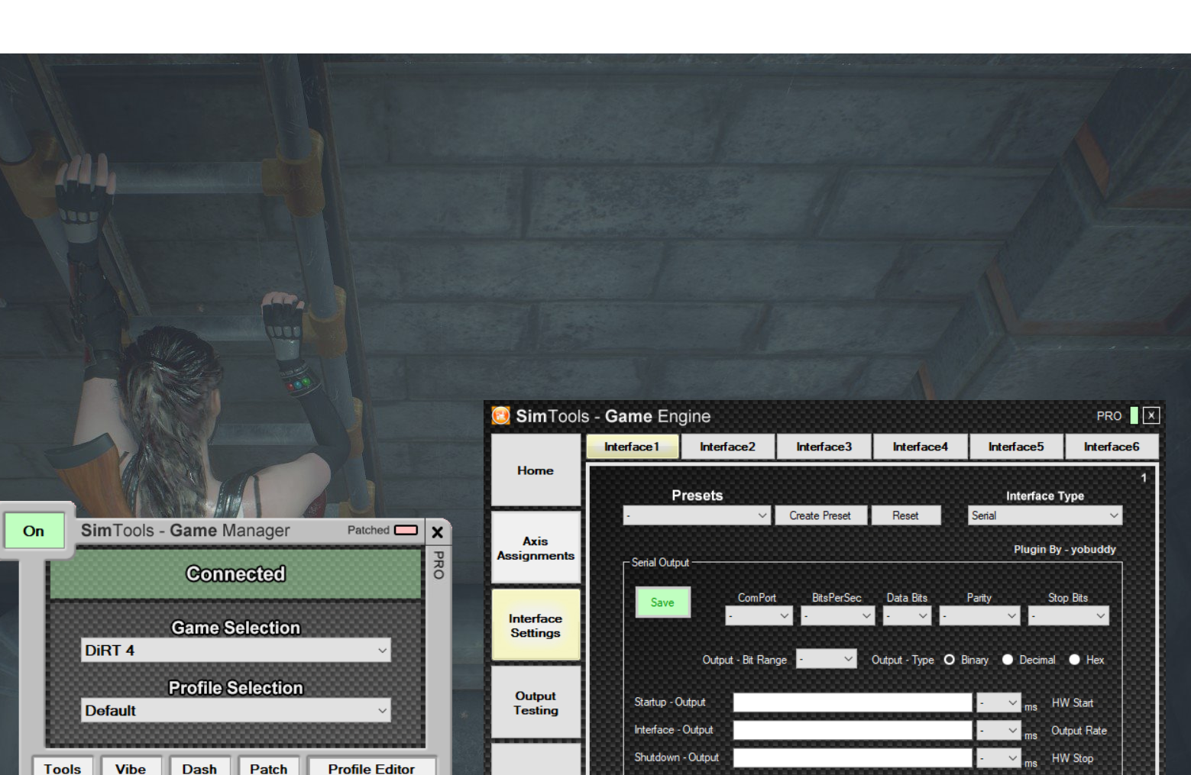The height and width of the screenshot is (775, 1191).
Task: Switch to the Interface1 tab
Action: click(632, 447)
